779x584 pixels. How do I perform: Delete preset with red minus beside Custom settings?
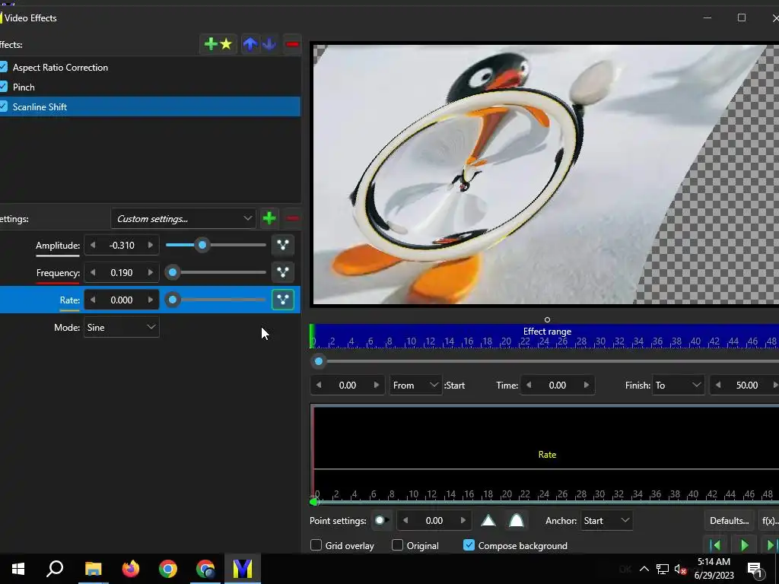(x=293, y=218)
